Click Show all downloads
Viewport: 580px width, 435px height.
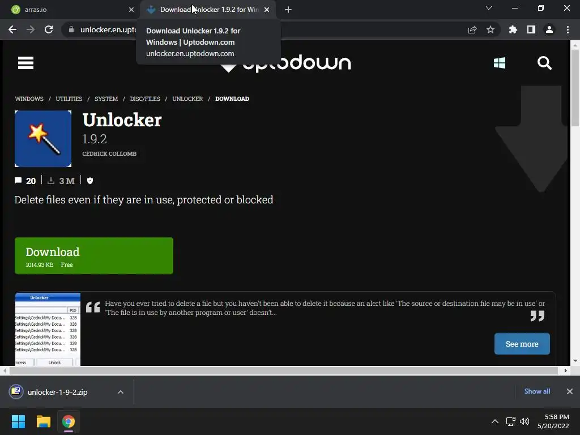coord(537,391)
